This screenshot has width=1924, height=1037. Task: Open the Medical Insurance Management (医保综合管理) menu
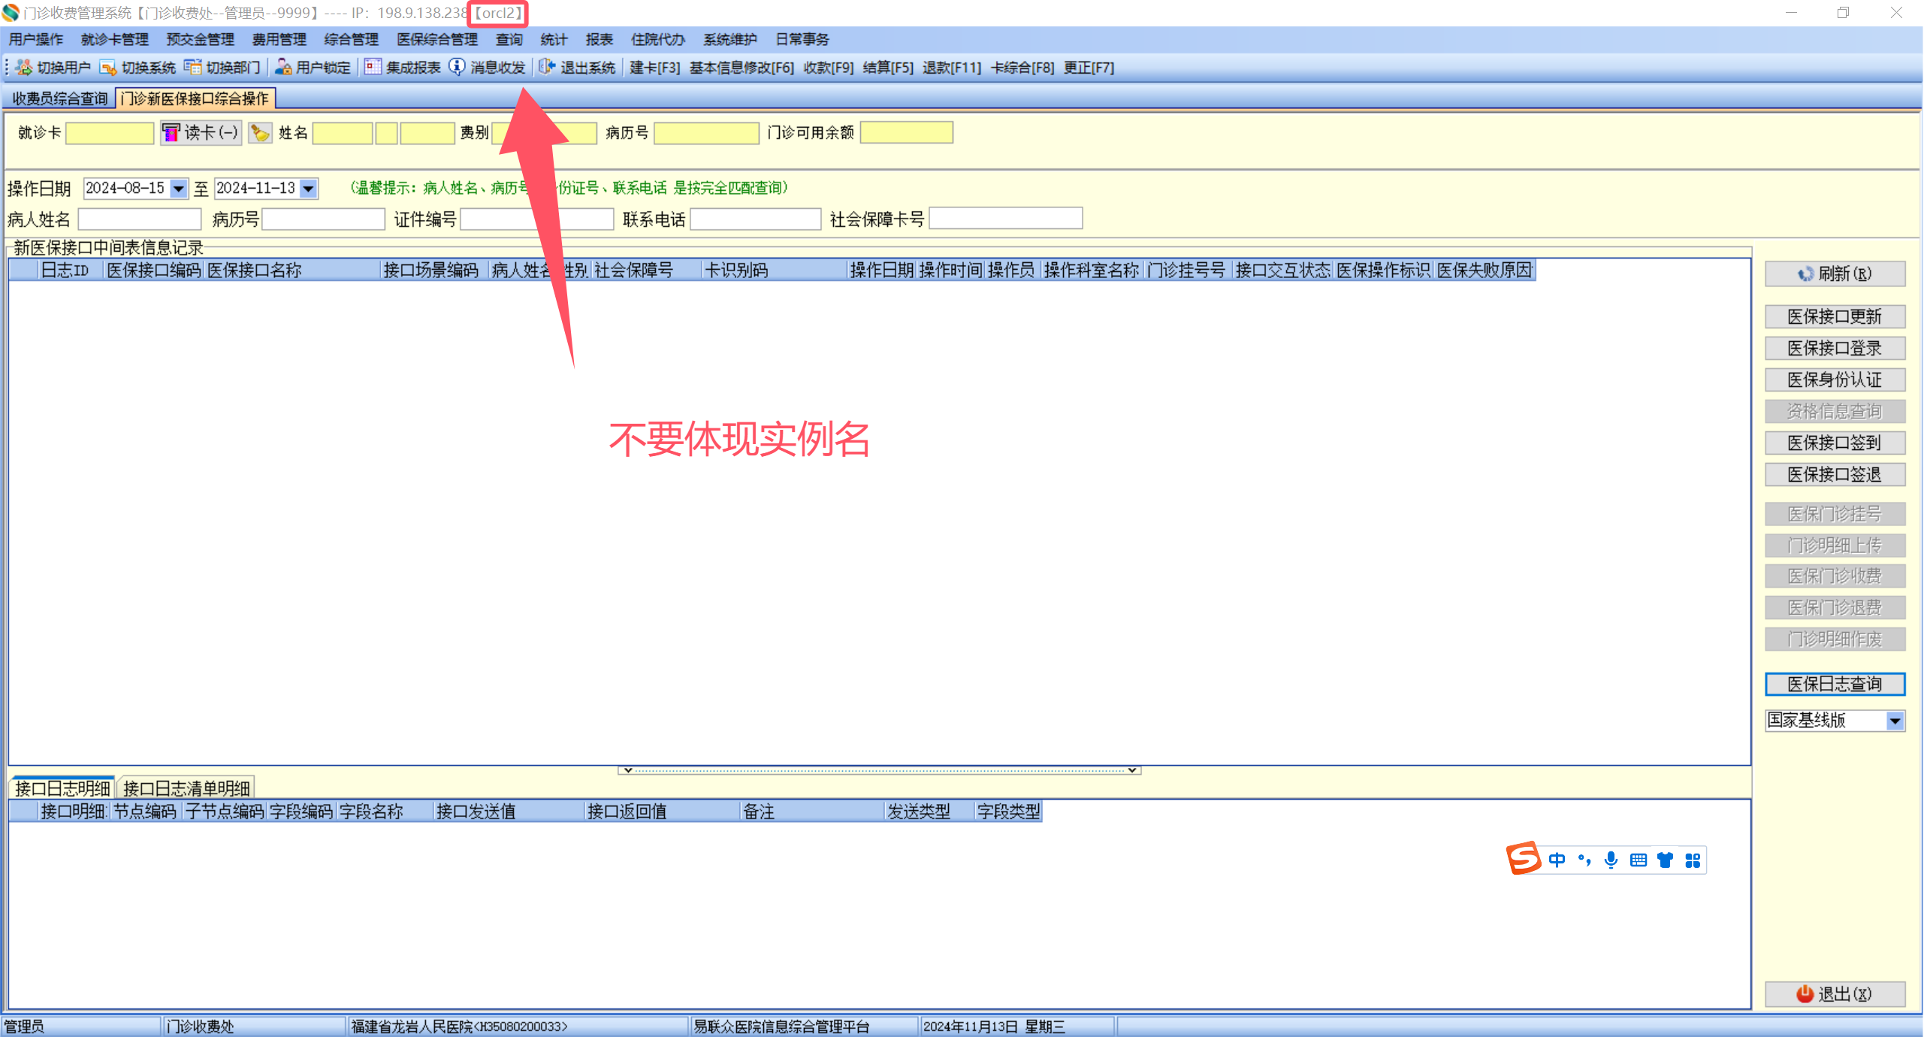[436, 39]
